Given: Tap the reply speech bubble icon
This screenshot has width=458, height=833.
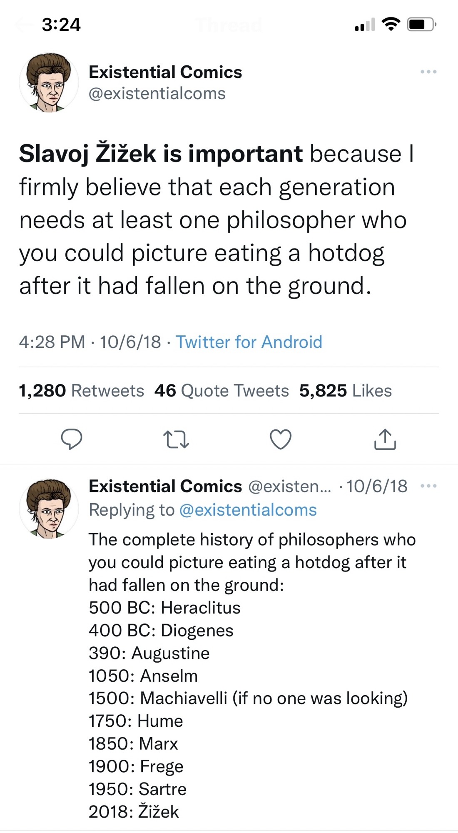Looking at the screenshot, I should (x=72, y=439).
